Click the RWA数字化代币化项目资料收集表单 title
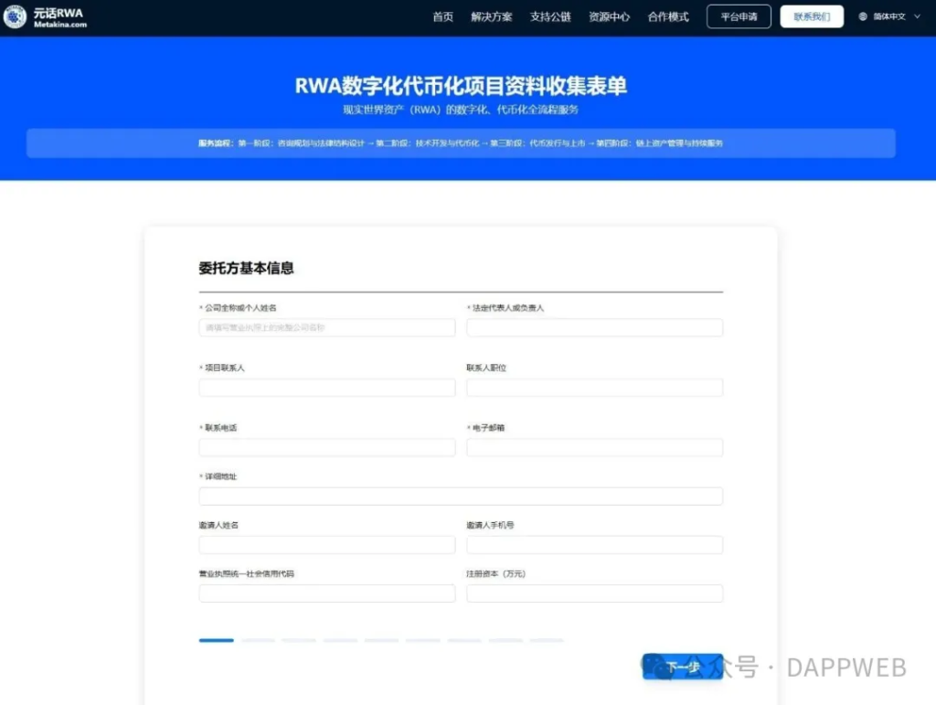 tap(461, 86)
